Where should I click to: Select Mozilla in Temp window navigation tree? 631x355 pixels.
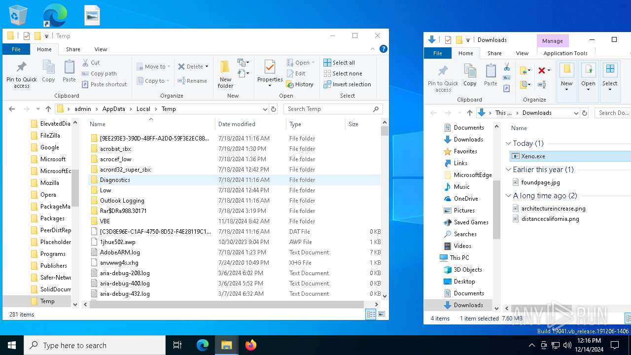coord(49,183)
